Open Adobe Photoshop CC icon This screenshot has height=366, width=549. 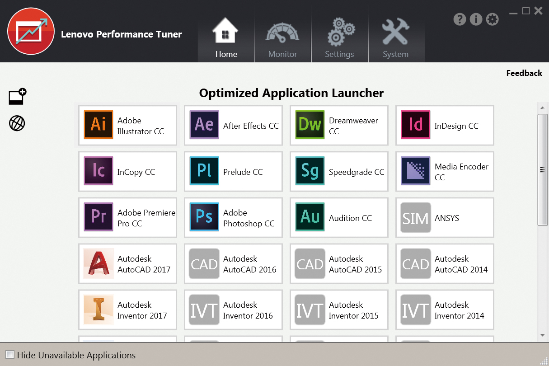click(204, 217)
